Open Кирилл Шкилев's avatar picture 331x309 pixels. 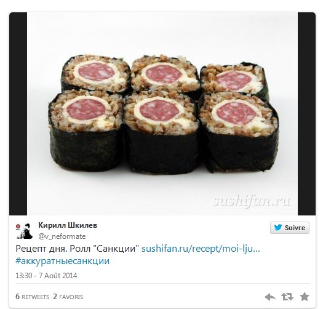[x=24, y=231]
